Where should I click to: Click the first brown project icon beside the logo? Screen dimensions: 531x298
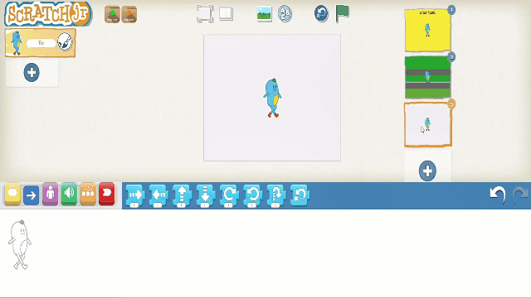tap(112, 15)
